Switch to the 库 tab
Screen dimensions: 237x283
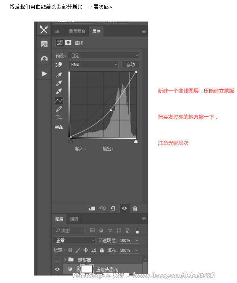(x=58, y=31)
